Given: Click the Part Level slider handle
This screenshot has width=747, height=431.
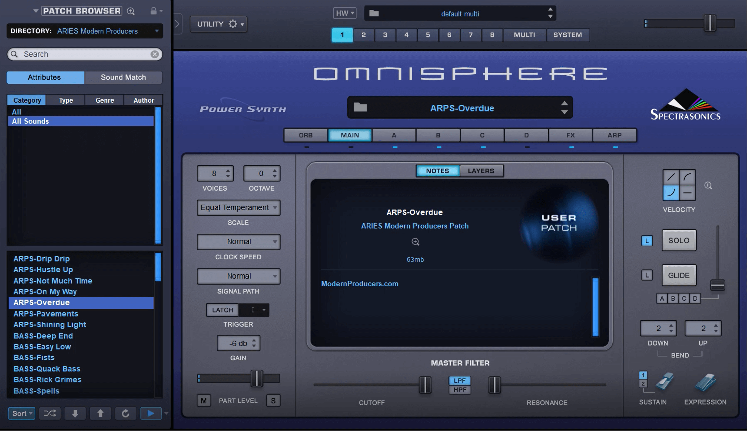Looking at the screenshot, I should [256, 378].
